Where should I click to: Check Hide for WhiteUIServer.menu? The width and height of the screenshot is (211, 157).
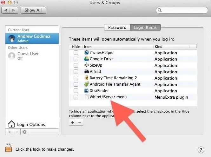pos(76,97)
